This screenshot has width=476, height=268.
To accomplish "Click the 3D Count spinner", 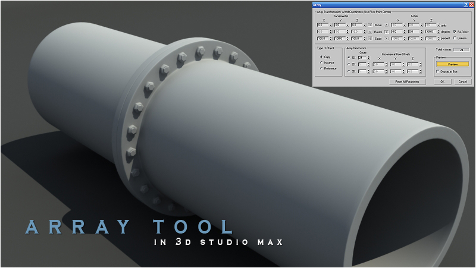I will (x=368, y=71).
